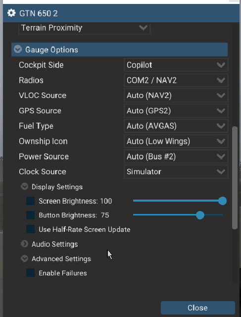Image resolution: width=241 pixels, height=317 pixels.
Task: Click the Fuel Type label
Action: [x=36, y=126]
